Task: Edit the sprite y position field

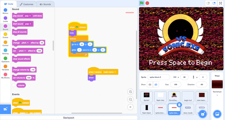Action: [203, 77]
